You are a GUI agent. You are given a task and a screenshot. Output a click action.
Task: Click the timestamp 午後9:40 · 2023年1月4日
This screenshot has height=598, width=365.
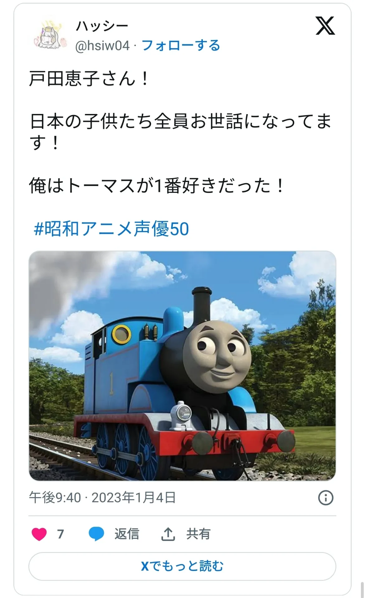[x=102, y=498]
